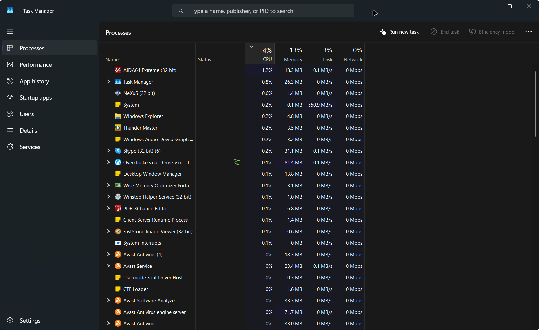Viewport: 539px width, 330px height.
Task: Click the search box for name, publisher, or PID
Action: coord(263,11)
